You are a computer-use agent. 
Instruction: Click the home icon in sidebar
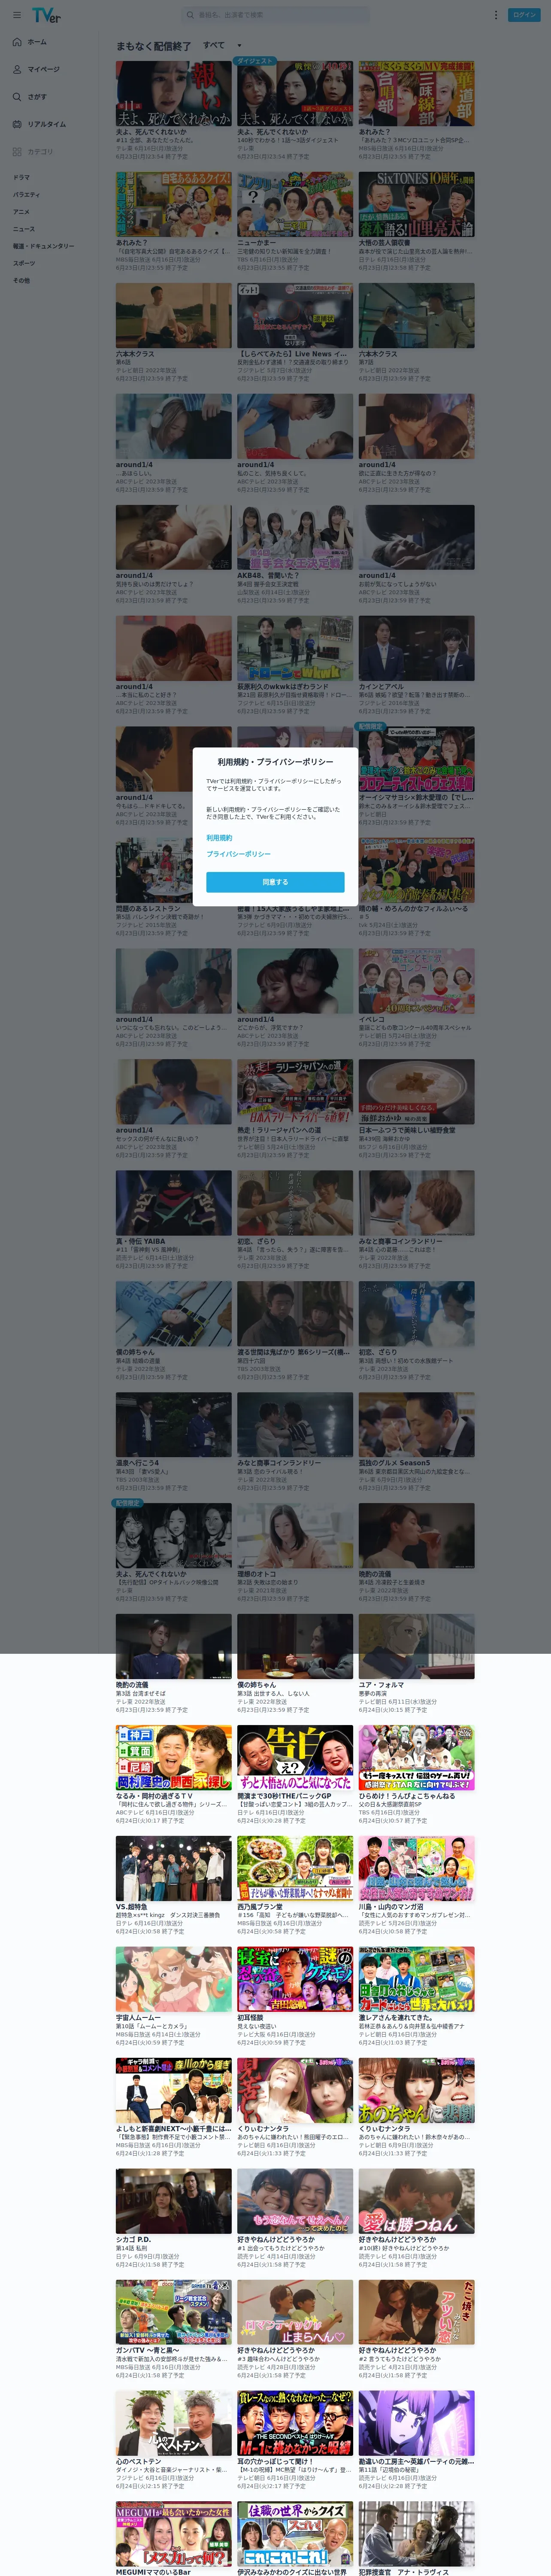pos(17,42)
